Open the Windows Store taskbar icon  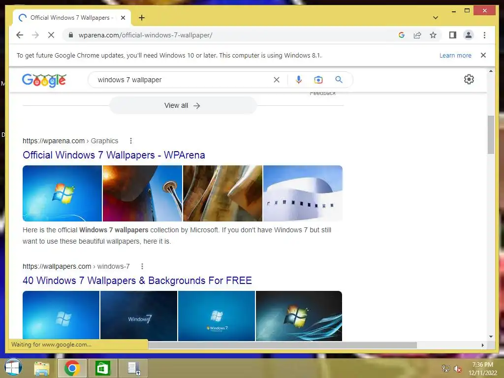click(102, 368)
